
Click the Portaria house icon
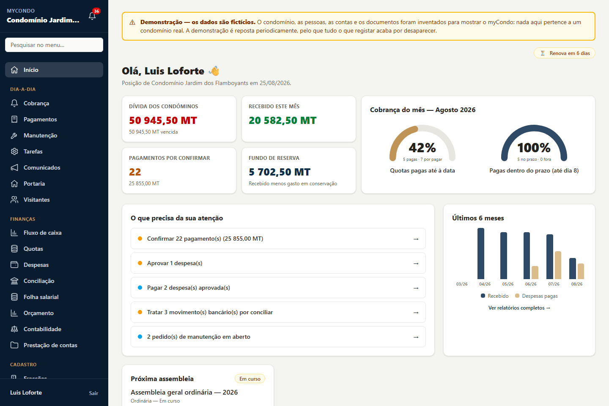(x=14, y=184)
